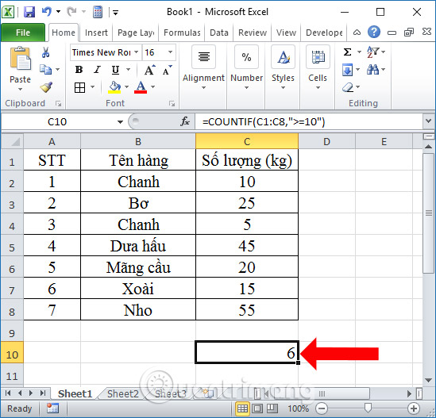Undo the last action

point(46,12)
